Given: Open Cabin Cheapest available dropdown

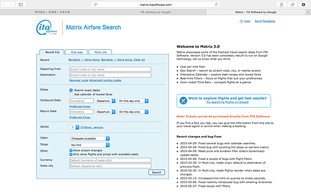Looking at the screenshot, I should pos(90,138).
